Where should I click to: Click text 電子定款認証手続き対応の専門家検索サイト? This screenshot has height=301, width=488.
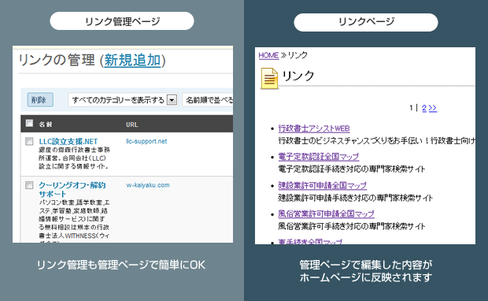(x=352, y=169)
